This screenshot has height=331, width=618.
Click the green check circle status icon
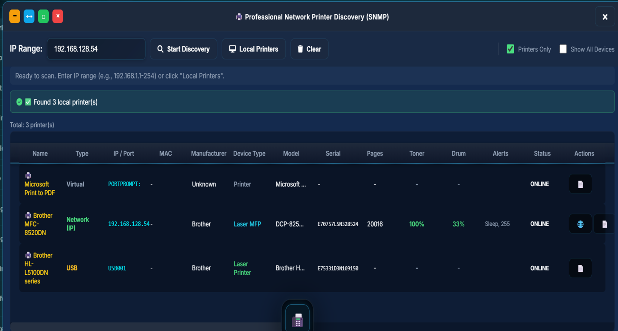tap(19, 102)
